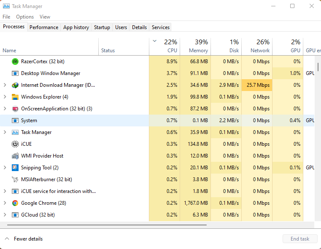Image resolution: width=321 pixels, height=249 pixels.
Task: Click the MSIAfterburner icon
Action: coord(15,179)
